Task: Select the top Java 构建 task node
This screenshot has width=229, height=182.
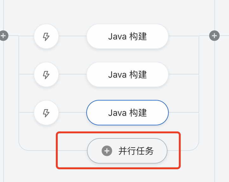Action: [127, 37]
